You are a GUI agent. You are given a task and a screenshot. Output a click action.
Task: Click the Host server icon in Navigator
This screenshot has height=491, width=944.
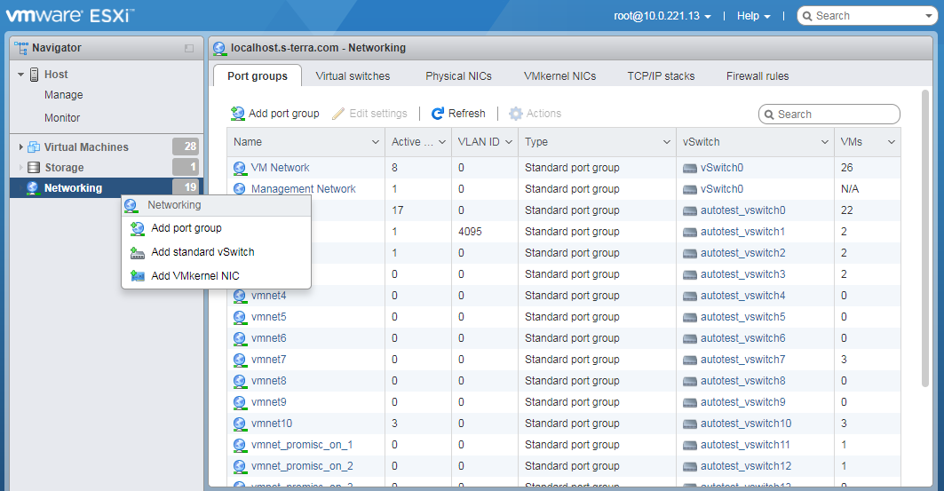(35, 75)
